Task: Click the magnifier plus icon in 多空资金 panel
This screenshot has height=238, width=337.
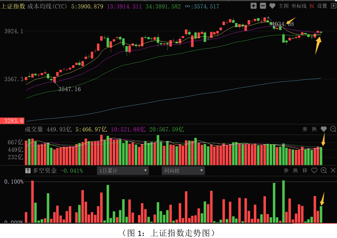Action: click(324, 170)
